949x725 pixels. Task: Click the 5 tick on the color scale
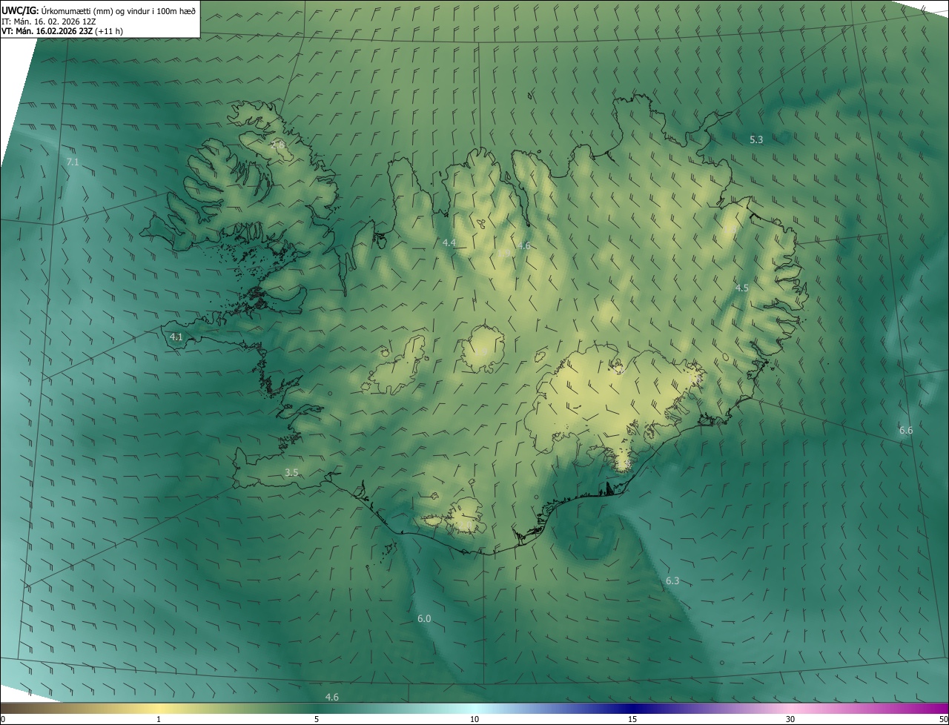click(x=317, y=719)
